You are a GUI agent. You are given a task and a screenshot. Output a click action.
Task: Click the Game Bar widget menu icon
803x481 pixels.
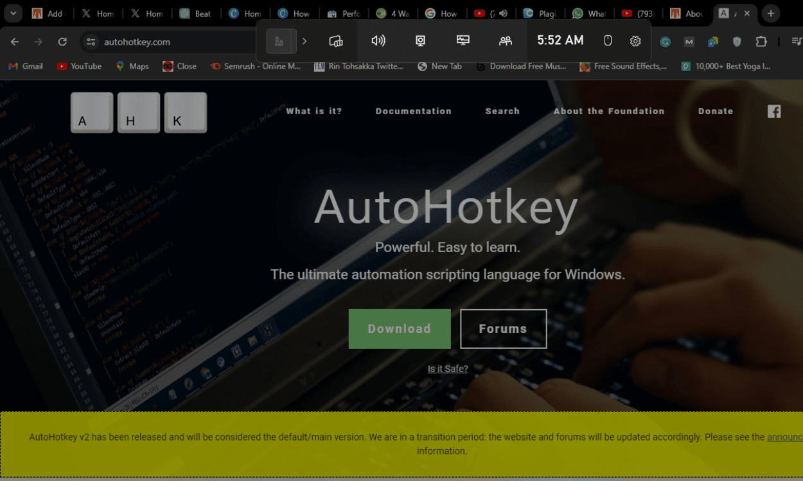[336, 41]
